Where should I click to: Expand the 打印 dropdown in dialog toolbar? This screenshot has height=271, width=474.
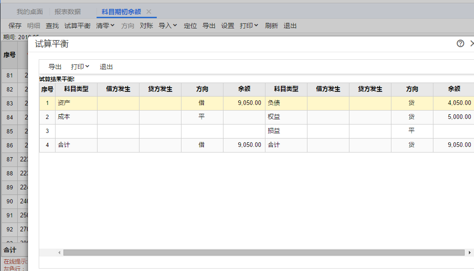(x=80, y=67)
